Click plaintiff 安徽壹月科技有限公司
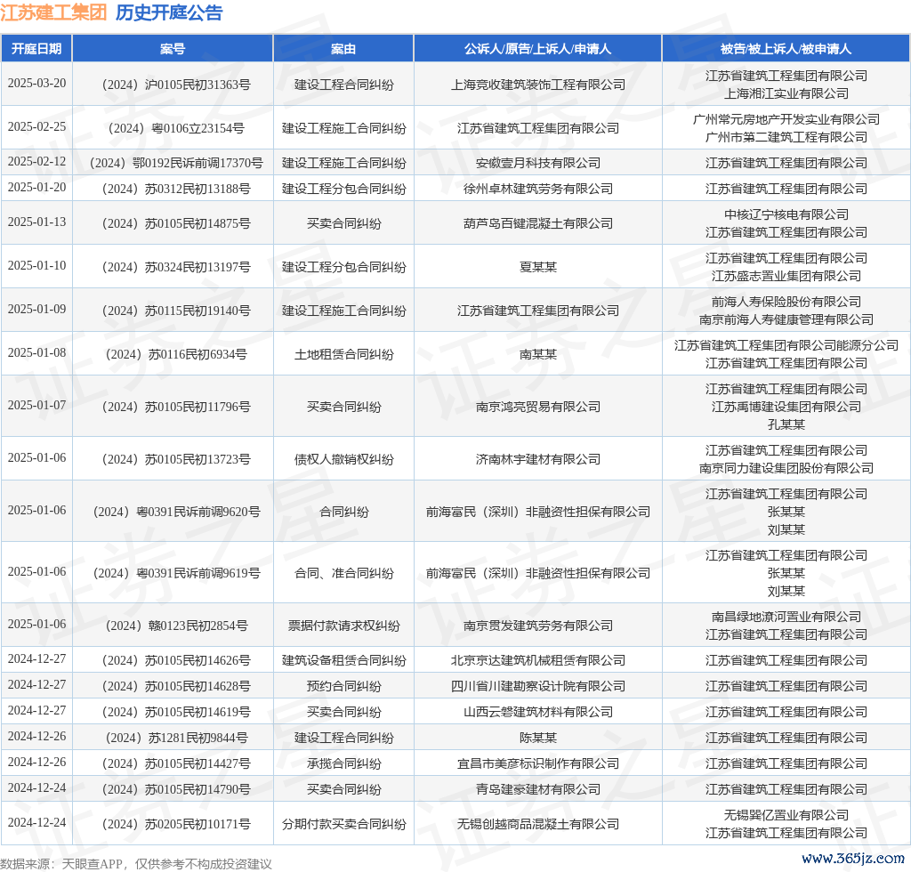Screen dimensions: 911x872 [x=538, y=163]
